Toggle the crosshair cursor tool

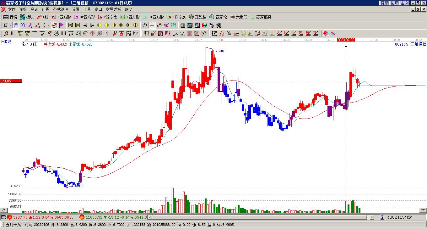point(152,25)
